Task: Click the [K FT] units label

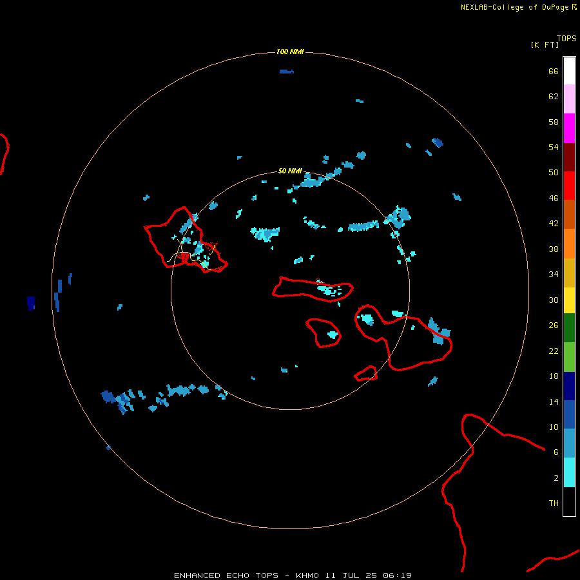Action: (x=545, y=44)
